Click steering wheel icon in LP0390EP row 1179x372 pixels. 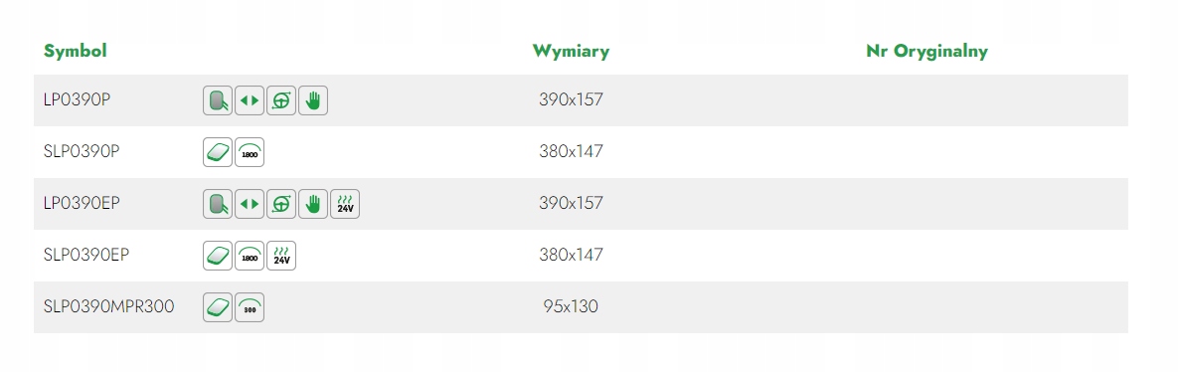(x=281, y=204)
